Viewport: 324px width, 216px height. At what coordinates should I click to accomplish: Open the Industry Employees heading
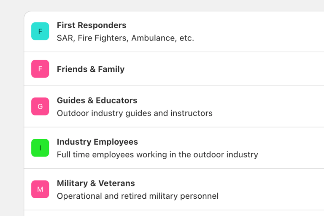pos(97,142)
